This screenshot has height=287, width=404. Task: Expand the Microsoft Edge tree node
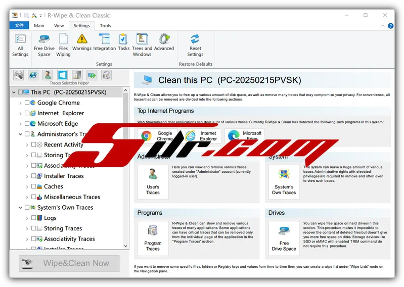tap(20, 124)
